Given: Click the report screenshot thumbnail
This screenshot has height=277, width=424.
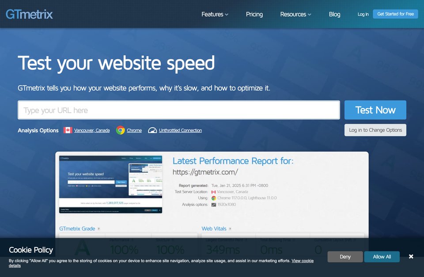Looking at the screenshot, I should 110,185.
